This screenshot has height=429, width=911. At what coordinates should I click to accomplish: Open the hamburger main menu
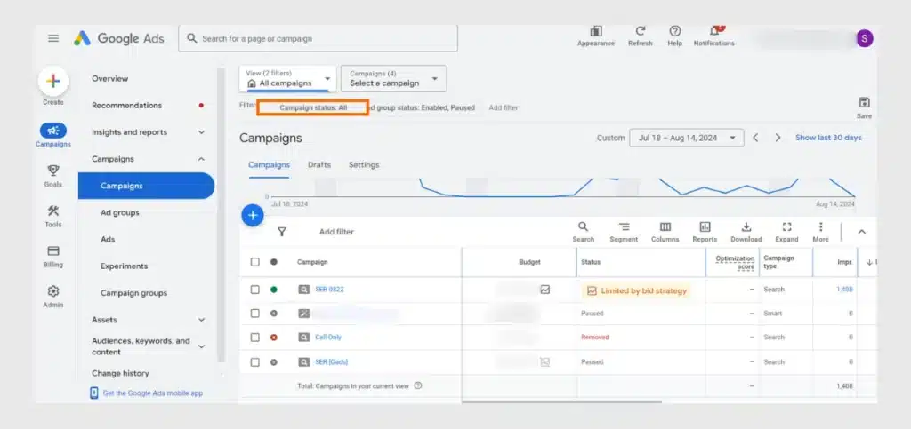[53, 39]
